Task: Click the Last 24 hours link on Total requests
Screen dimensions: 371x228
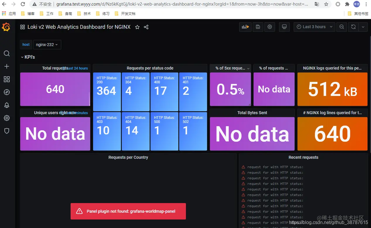Action: [x=76, y=68]
